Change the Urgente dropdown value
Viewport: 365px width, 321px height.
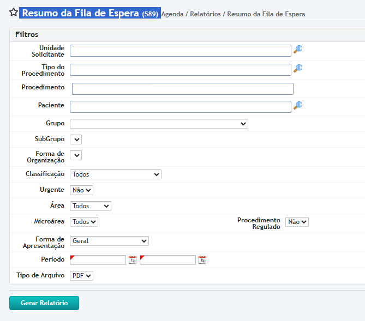pos(82,190)
